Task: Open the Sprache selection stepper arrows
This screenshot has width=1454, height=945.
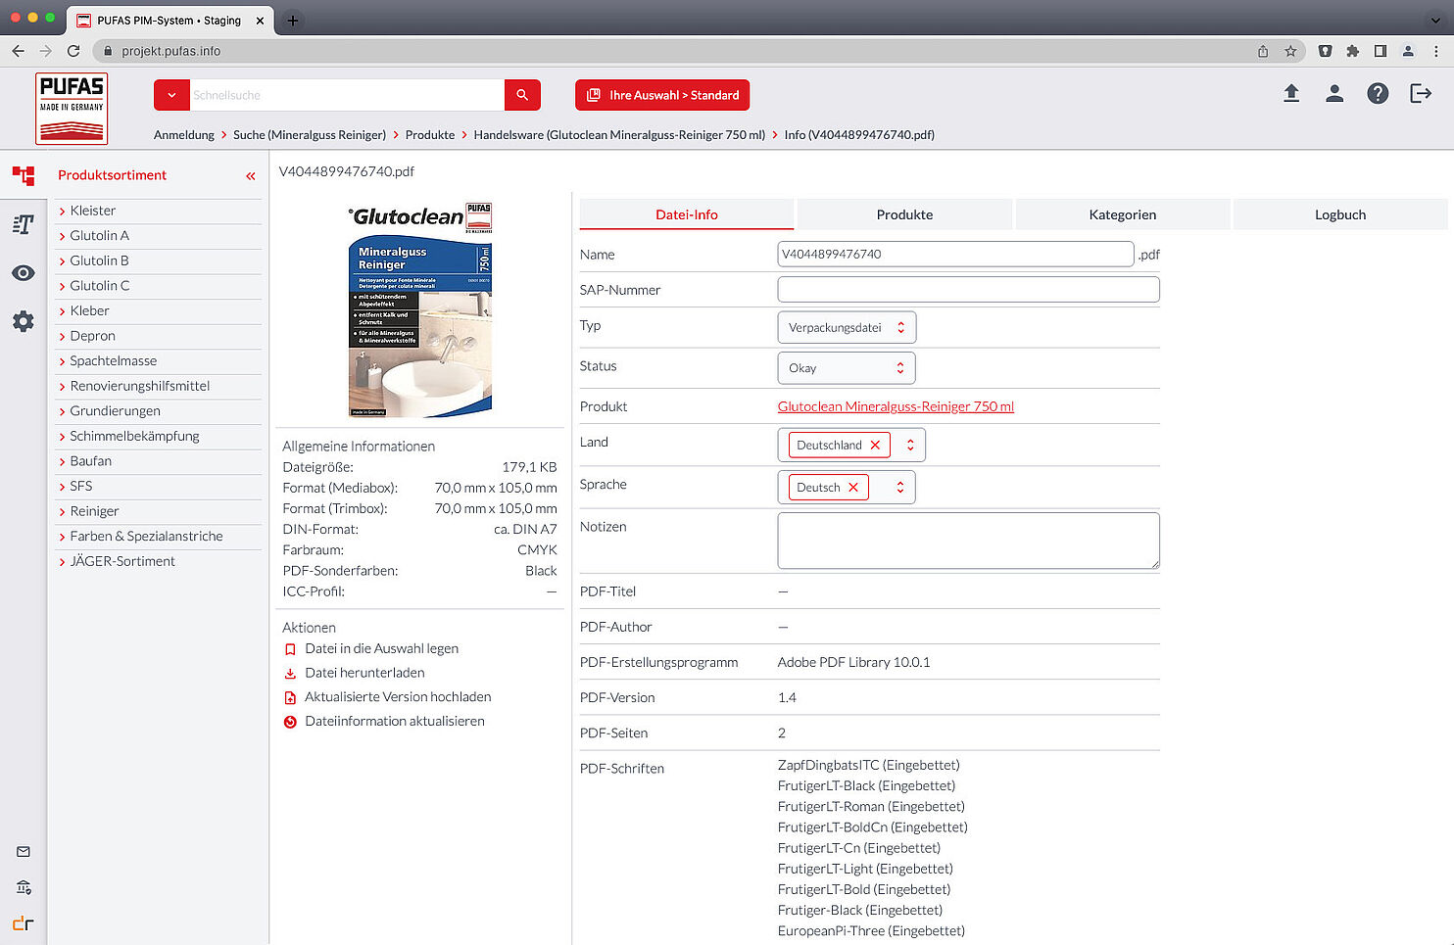Action: coord(900,487)
